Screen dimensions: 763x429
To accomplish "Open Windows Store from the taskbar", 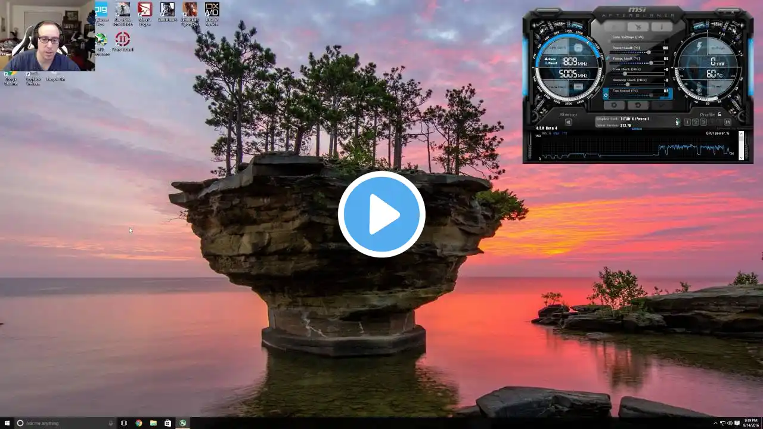I will click(168, 423).
